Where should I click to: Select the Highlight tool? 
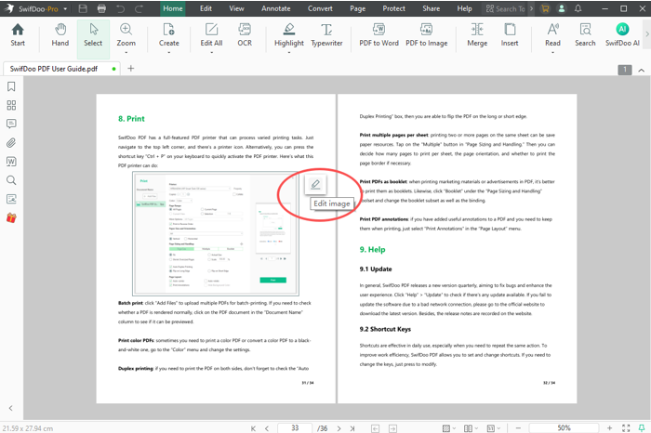point(289,34)
